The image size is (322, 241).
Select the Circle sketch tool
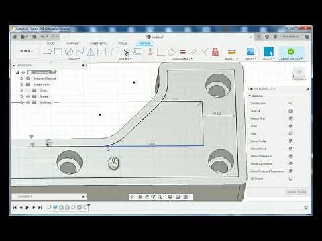pos(69,52)
